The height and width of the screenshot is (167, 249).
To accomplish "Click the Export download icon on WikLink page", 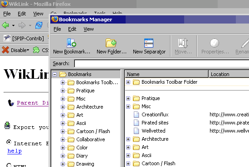I will click(x=7, y=125).
